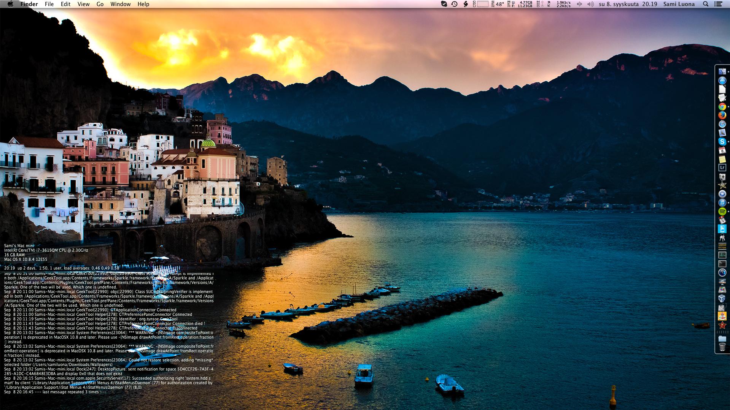Expand the Sami Luona user menu
The height and width of the screenshot is (410, 730).
(679, 4)
